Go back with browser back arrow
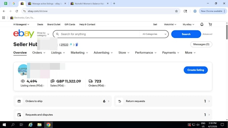 [4, 11]
